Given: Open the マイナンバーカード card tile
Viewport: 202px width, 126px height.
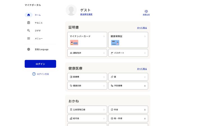Looking at the screenshot, I should 87,40.
